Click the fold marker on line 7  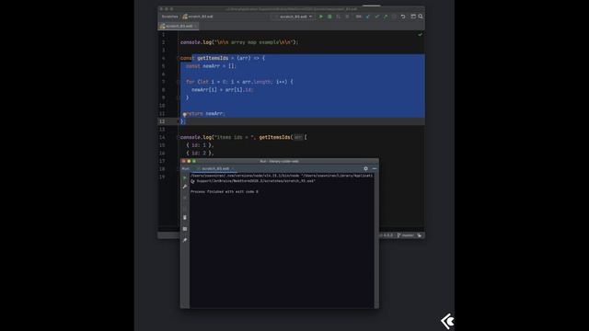pyautogui.click(x=178, y=82)
